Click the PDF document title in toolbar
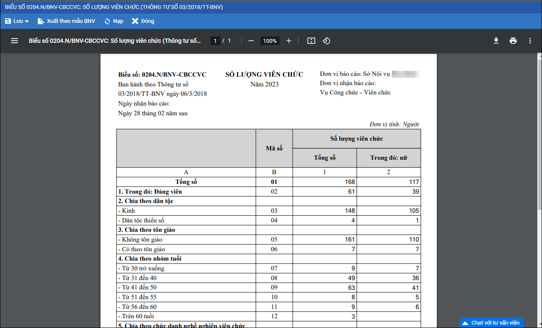 (x=115, y=41)
